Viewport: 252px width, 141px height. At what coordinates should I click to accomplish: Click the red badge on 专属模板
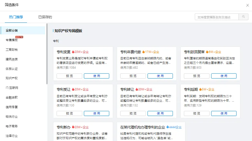tap(19, 37)
